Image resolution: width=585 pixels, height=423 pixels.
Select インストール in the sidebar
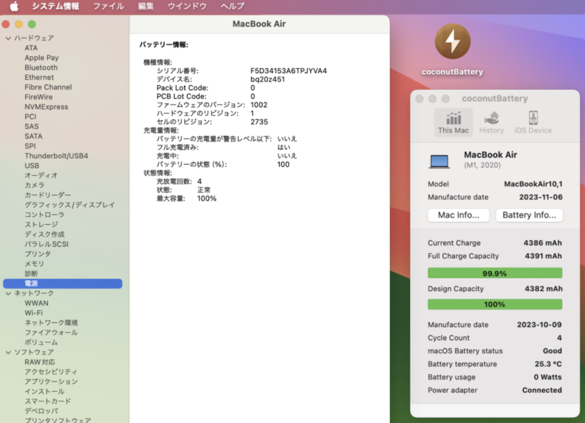(45, 391)
